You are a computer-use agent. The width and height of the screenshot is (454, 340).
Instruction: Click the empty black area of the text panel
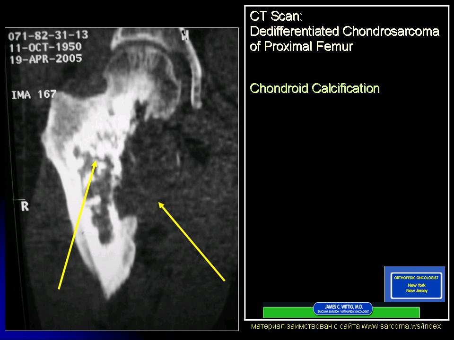pos(331,189)
